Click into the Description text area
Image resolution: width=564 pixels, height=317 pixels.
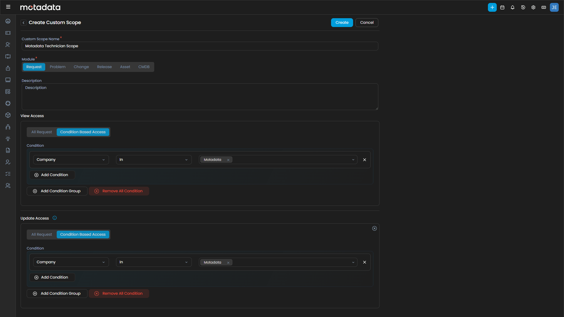click(200, 97)
